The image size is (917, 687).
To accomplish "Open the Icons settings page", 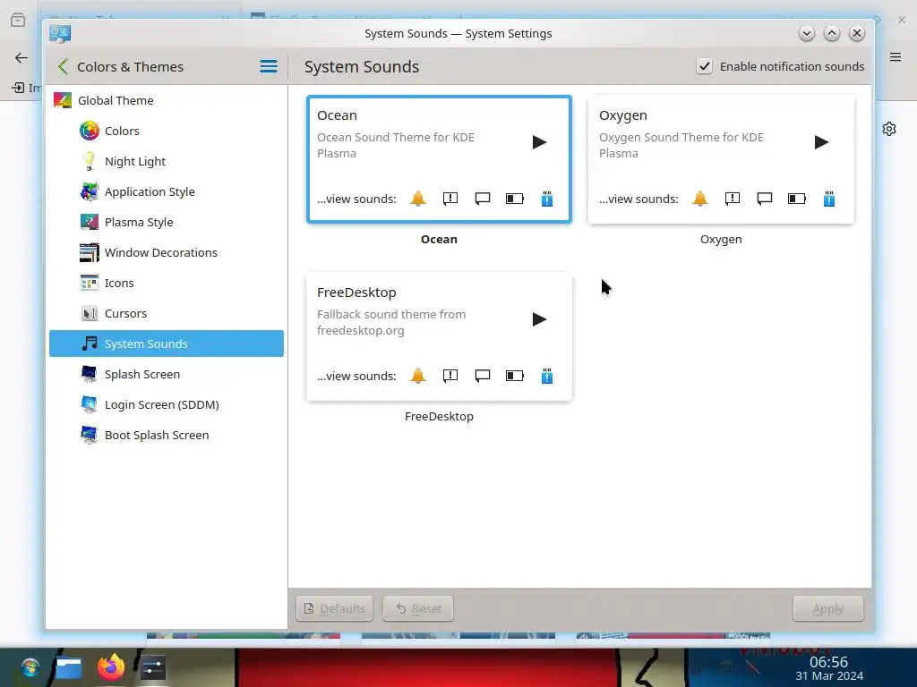I will point(166,283).
